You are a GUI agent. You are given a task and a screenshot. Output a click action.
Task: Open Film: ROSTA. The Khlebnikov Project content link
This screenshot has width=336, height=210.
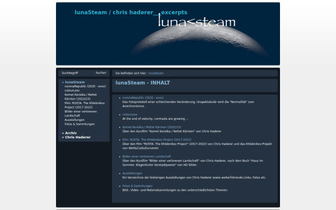pos(157,139)
